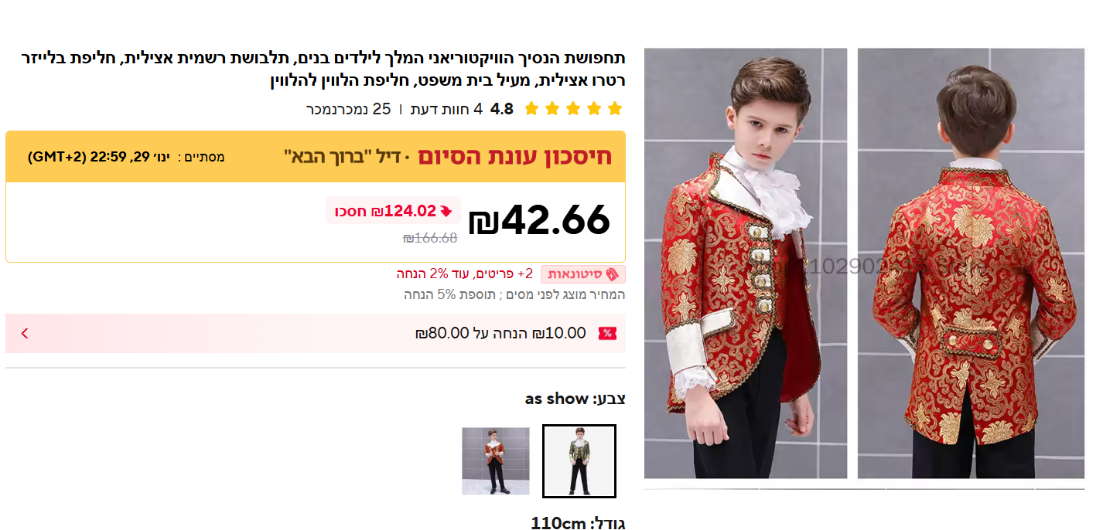
Task: Click the ₪42.66 price
Action: pyautogui.click(x=539, y=221)
